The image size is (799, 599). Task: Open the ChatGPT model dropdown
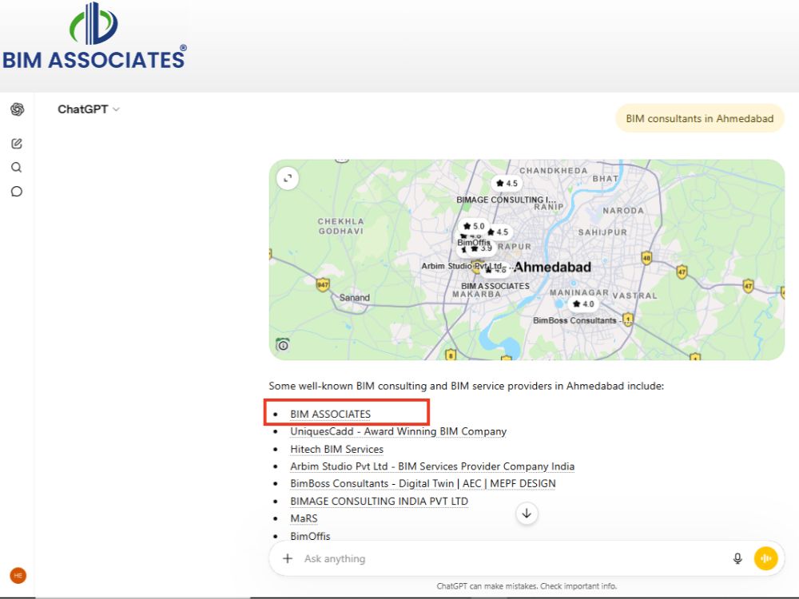coord(89,109)
